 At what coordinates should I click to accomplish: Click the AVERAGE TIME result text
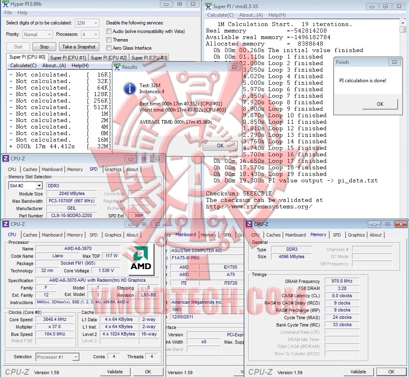175,122
